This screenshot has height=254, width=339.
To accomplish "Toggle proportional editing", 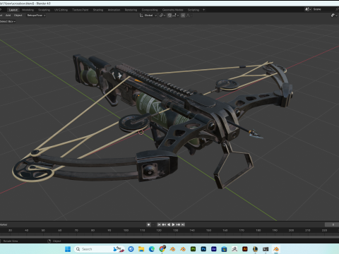I will click(183, 16).
